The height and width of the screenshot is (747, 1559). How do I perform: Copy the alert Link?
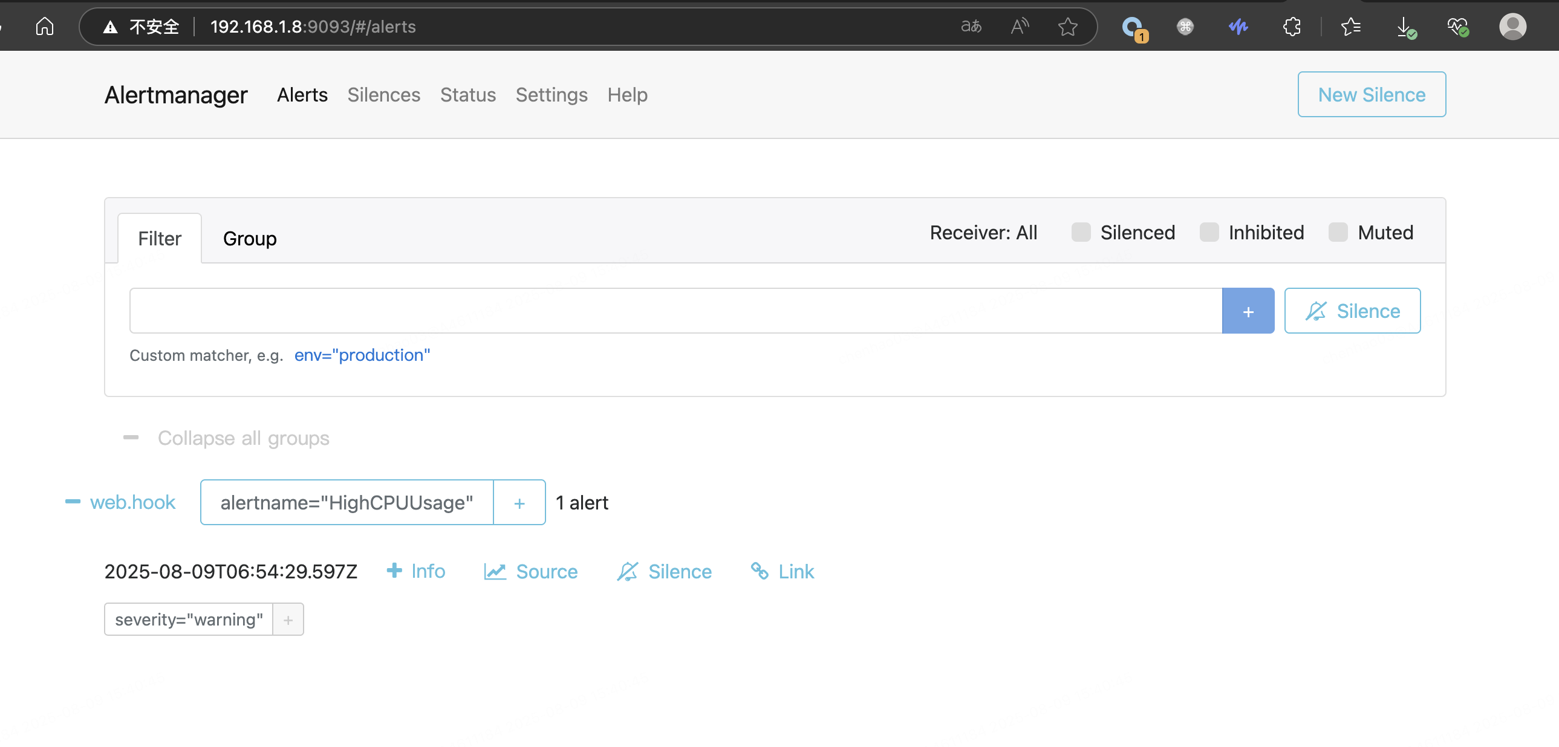[x=783, y=571]
